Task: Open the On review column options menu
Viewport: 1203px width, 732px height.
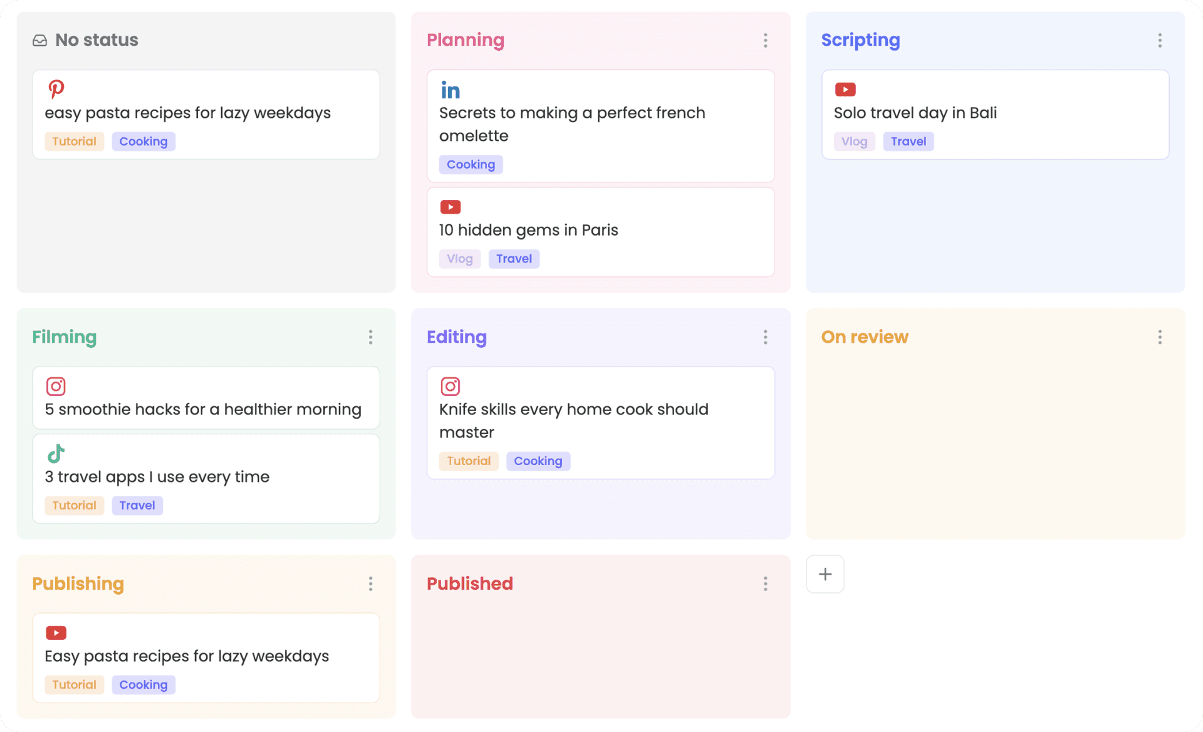Action: [x=1160, y=337]
